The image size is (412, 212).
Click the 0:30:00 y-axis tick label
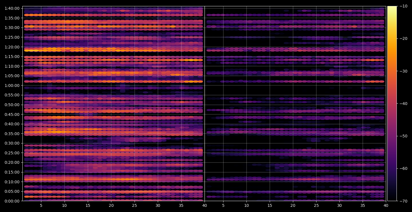(12, 143)
